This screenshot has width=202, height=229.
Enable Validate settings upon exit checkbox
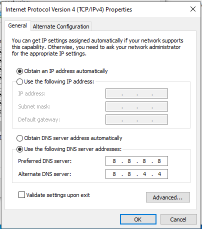tap(21, 195)
